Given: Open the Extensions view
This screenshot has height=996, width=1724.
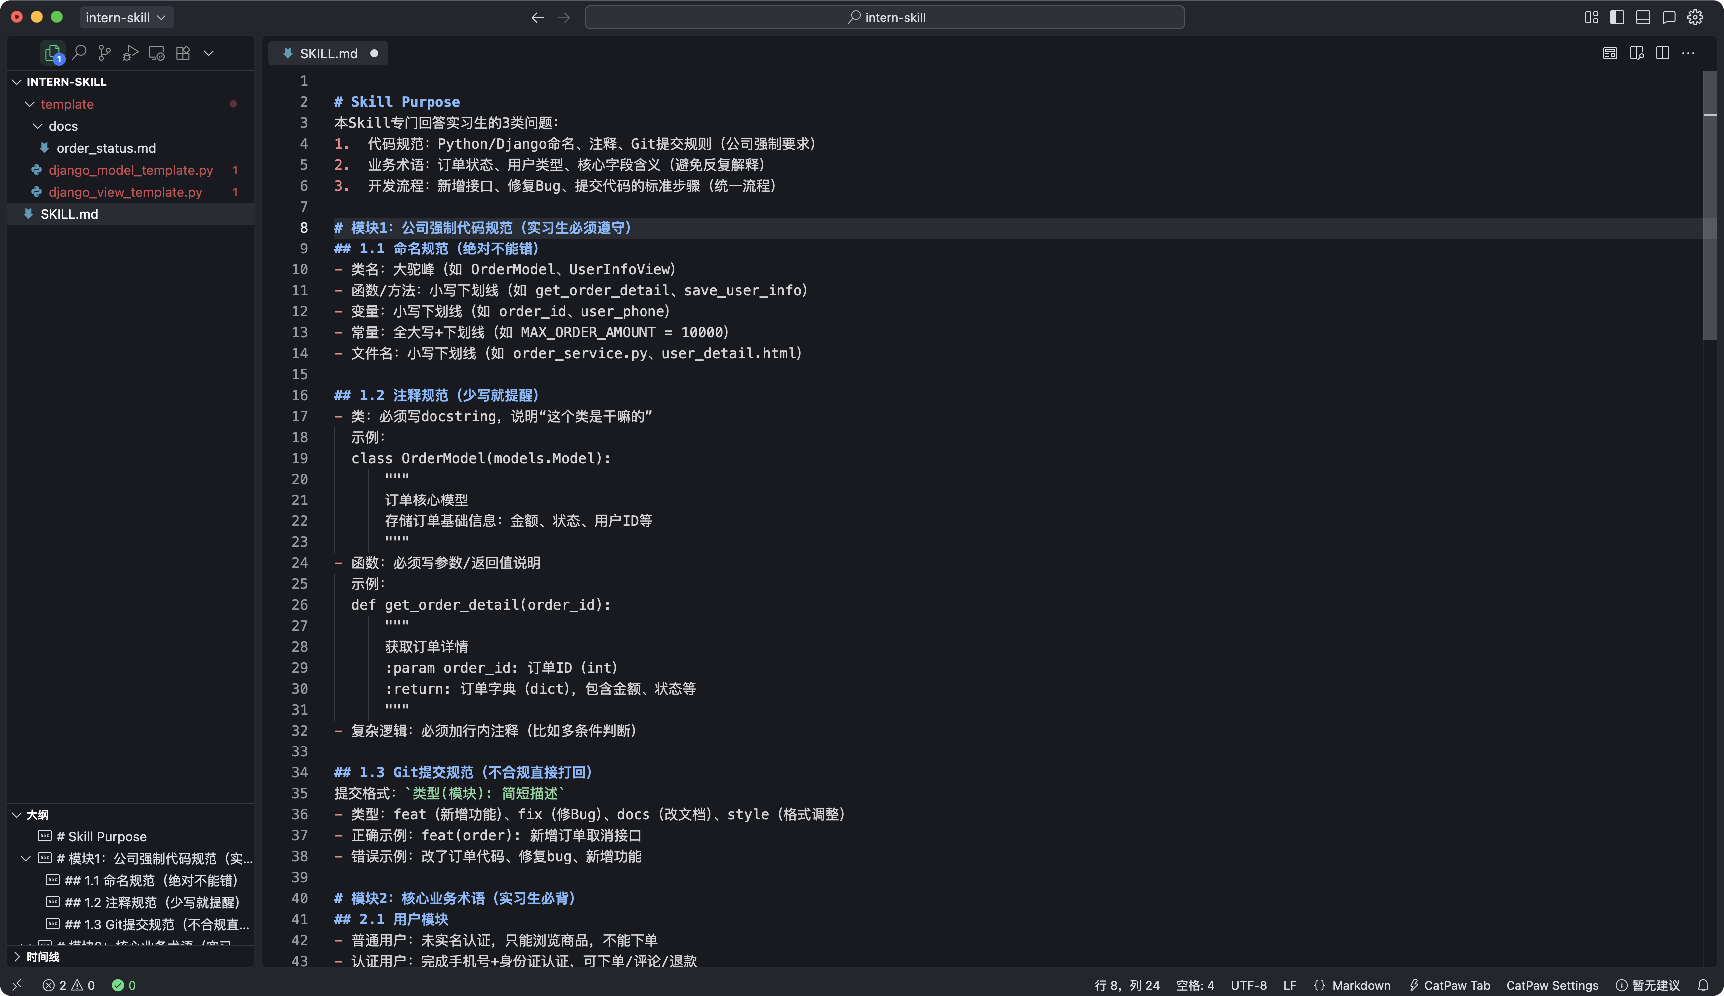Looking at the screenshot, I should point(183,53).
